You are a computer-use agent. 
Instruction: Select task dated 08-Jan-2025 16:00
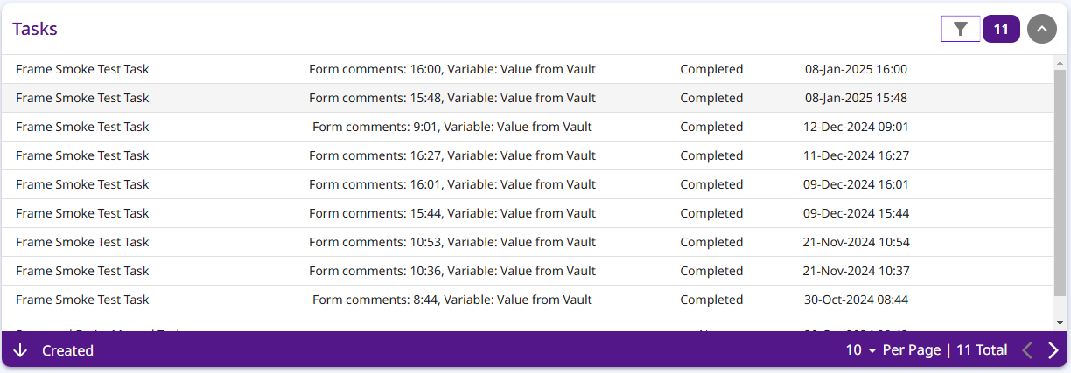tap(528, 69)
